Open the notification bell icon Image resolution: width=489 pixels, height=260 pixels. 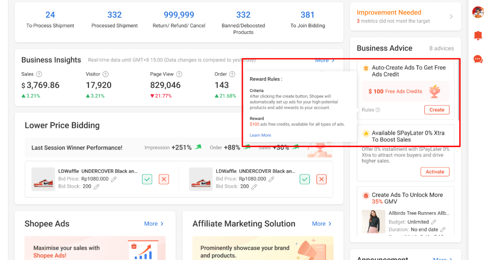478,36
